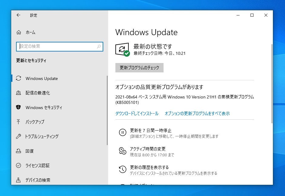This screenshot has height=196, width=285.
Task: Open the Windows セキュリティ shield icon
Action: coord(18,107)
